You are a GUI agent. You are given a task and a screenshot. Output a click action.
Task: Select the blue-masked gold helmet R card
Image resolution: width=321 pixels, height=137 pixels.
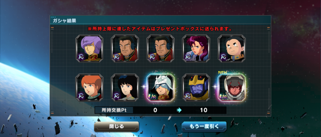(x=196, y=88)
